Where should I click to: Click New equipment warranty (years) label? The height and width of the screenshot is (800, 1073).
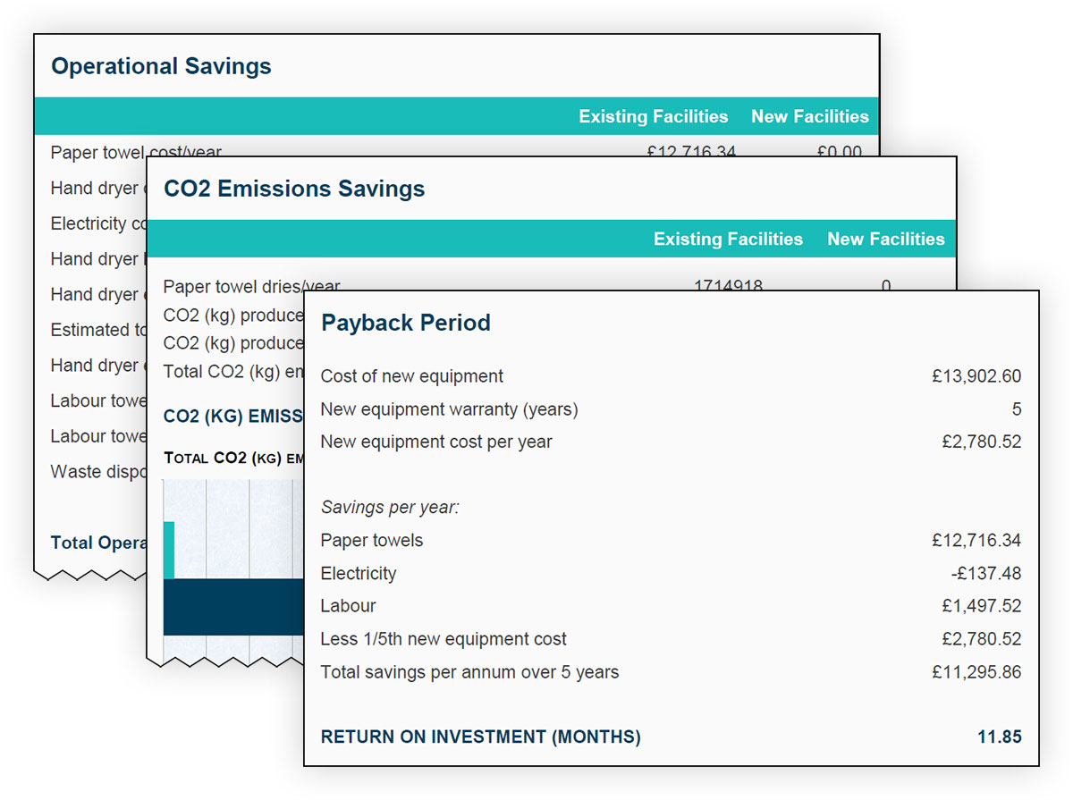(450, 409)
